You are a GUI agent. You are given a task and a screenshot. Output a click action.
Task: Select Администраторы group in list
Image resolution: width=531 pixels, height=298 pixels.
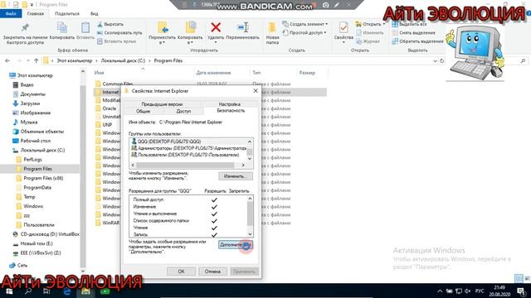point(189,148)
